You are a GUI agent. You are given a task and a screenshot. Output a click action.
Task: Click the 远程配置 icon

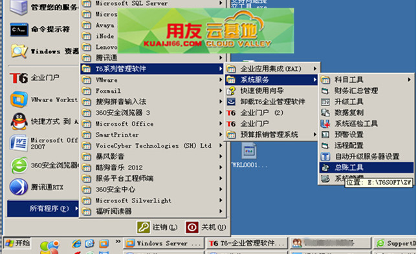click(x=325, y=145)
